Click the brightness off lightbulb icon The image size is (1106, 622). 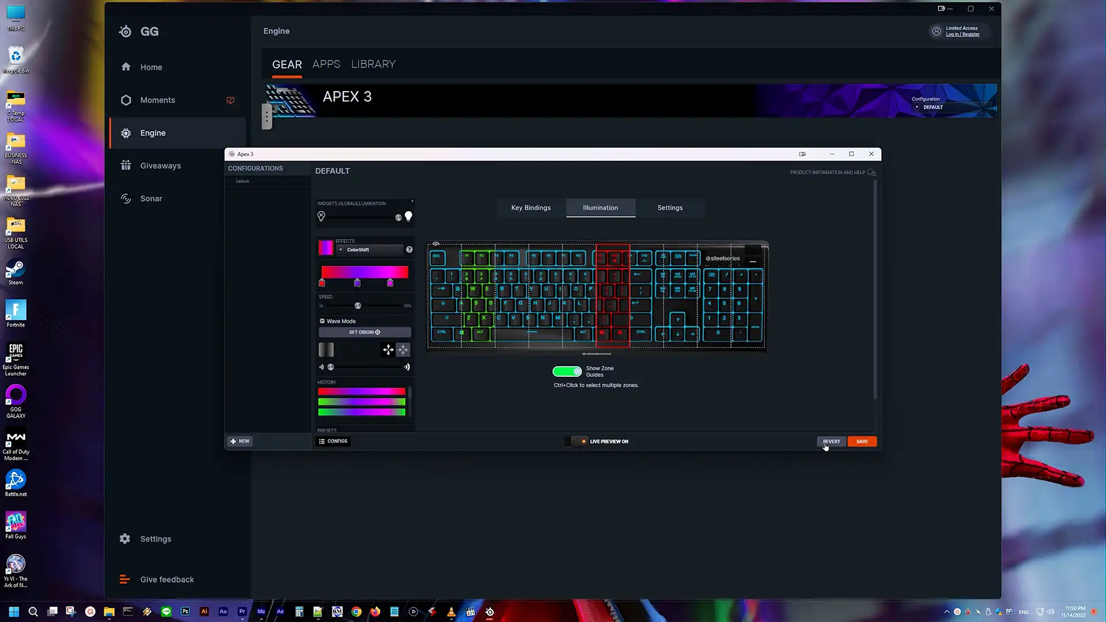pyautogui.click(x=321, y=216)
